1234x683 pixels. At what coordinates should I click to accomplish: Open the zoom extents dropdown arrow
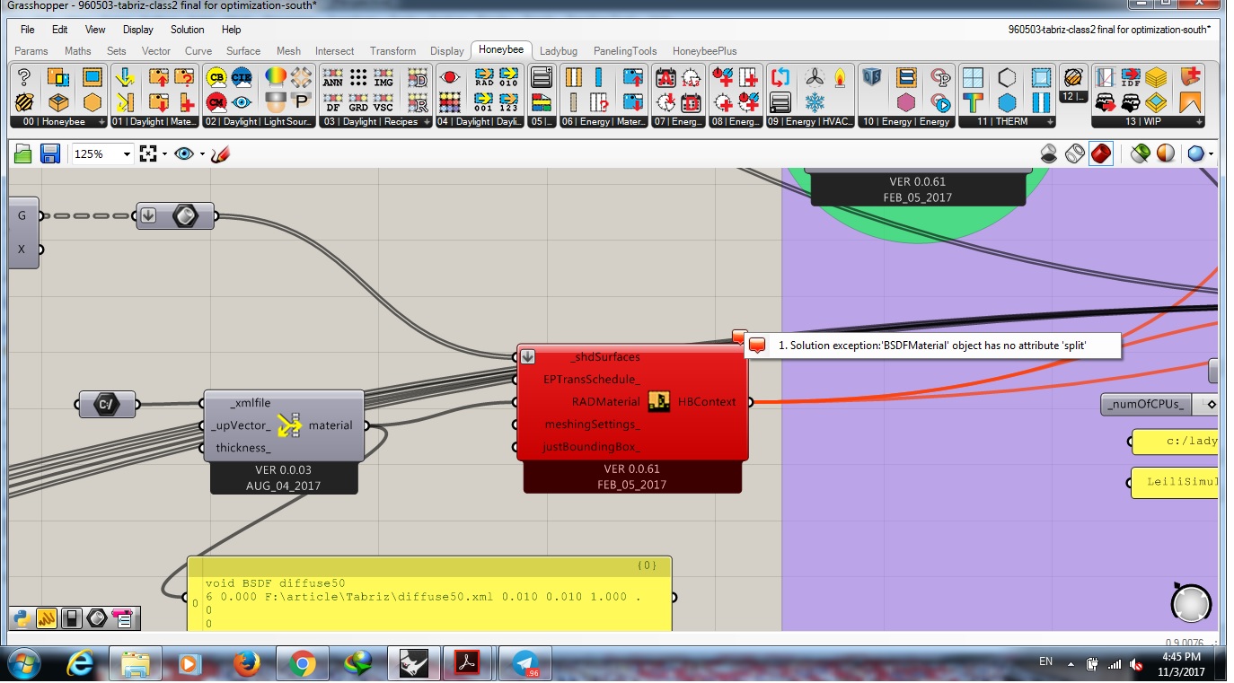(x=164, y=154)
